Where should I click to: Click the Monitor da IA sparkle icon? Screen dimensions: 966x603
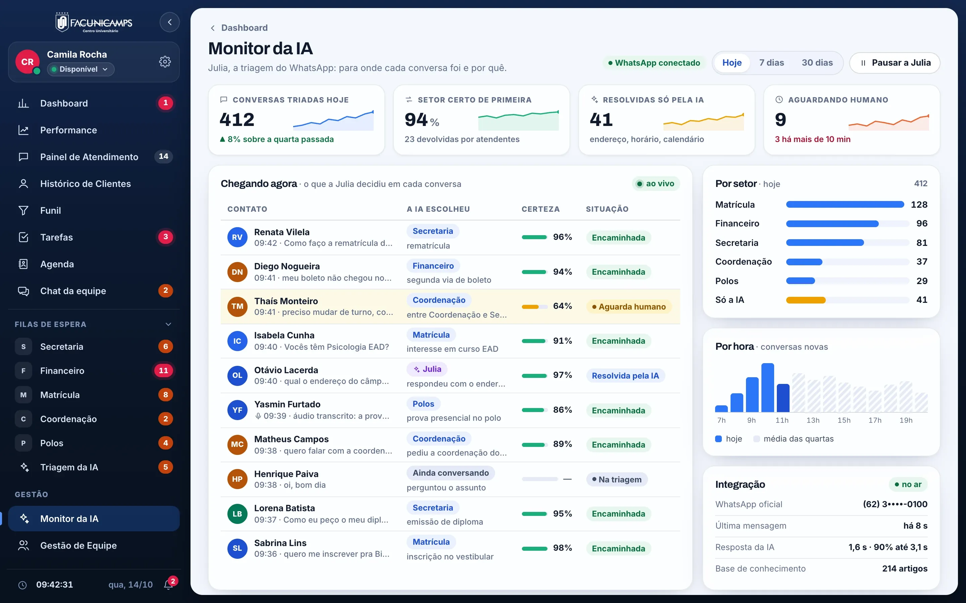[x=25, y=519]
